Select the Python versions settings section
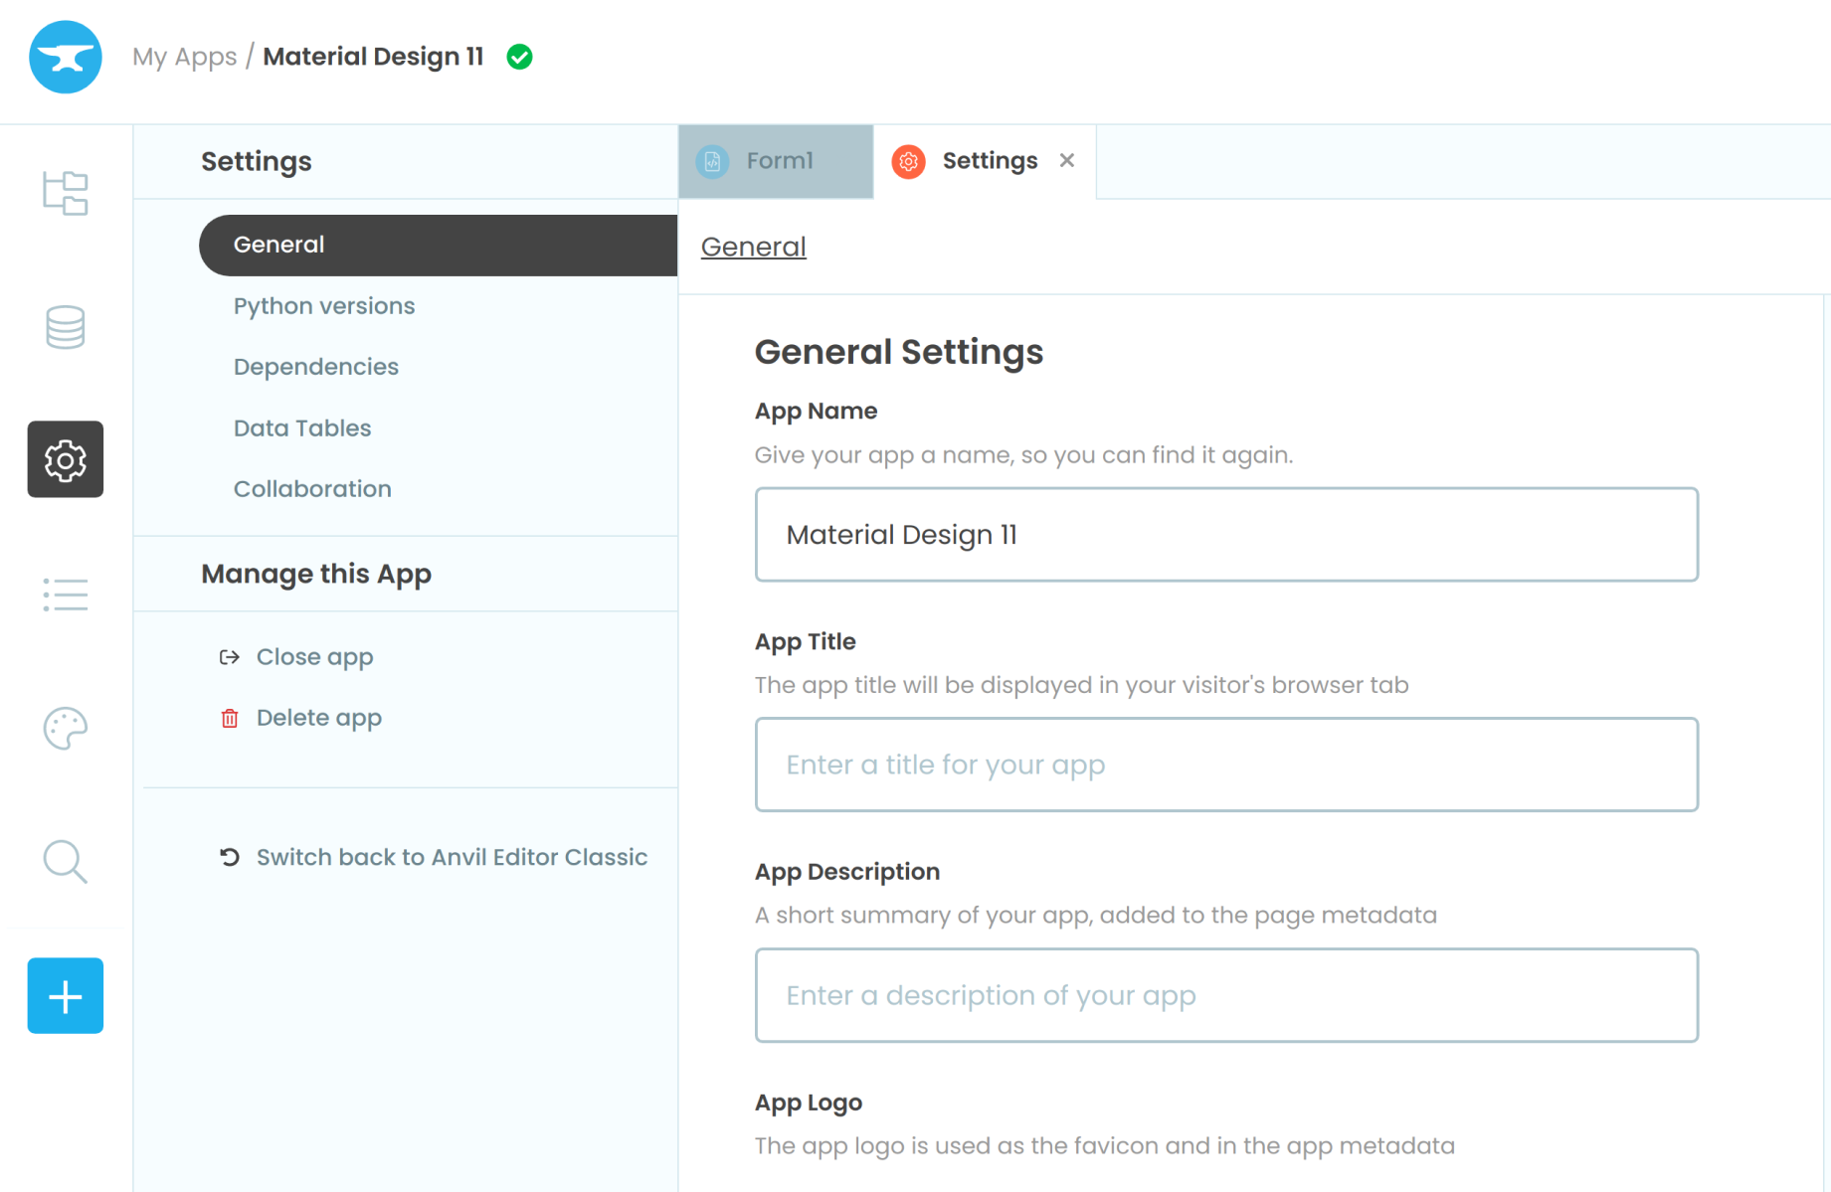Viewport: 1831px width, 1192px height. [x=323, y=305]
